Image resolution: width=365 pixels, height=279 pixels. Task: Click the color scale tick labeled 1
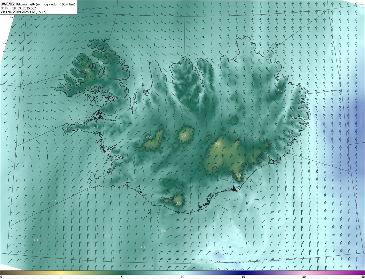[x=61, y=277]
